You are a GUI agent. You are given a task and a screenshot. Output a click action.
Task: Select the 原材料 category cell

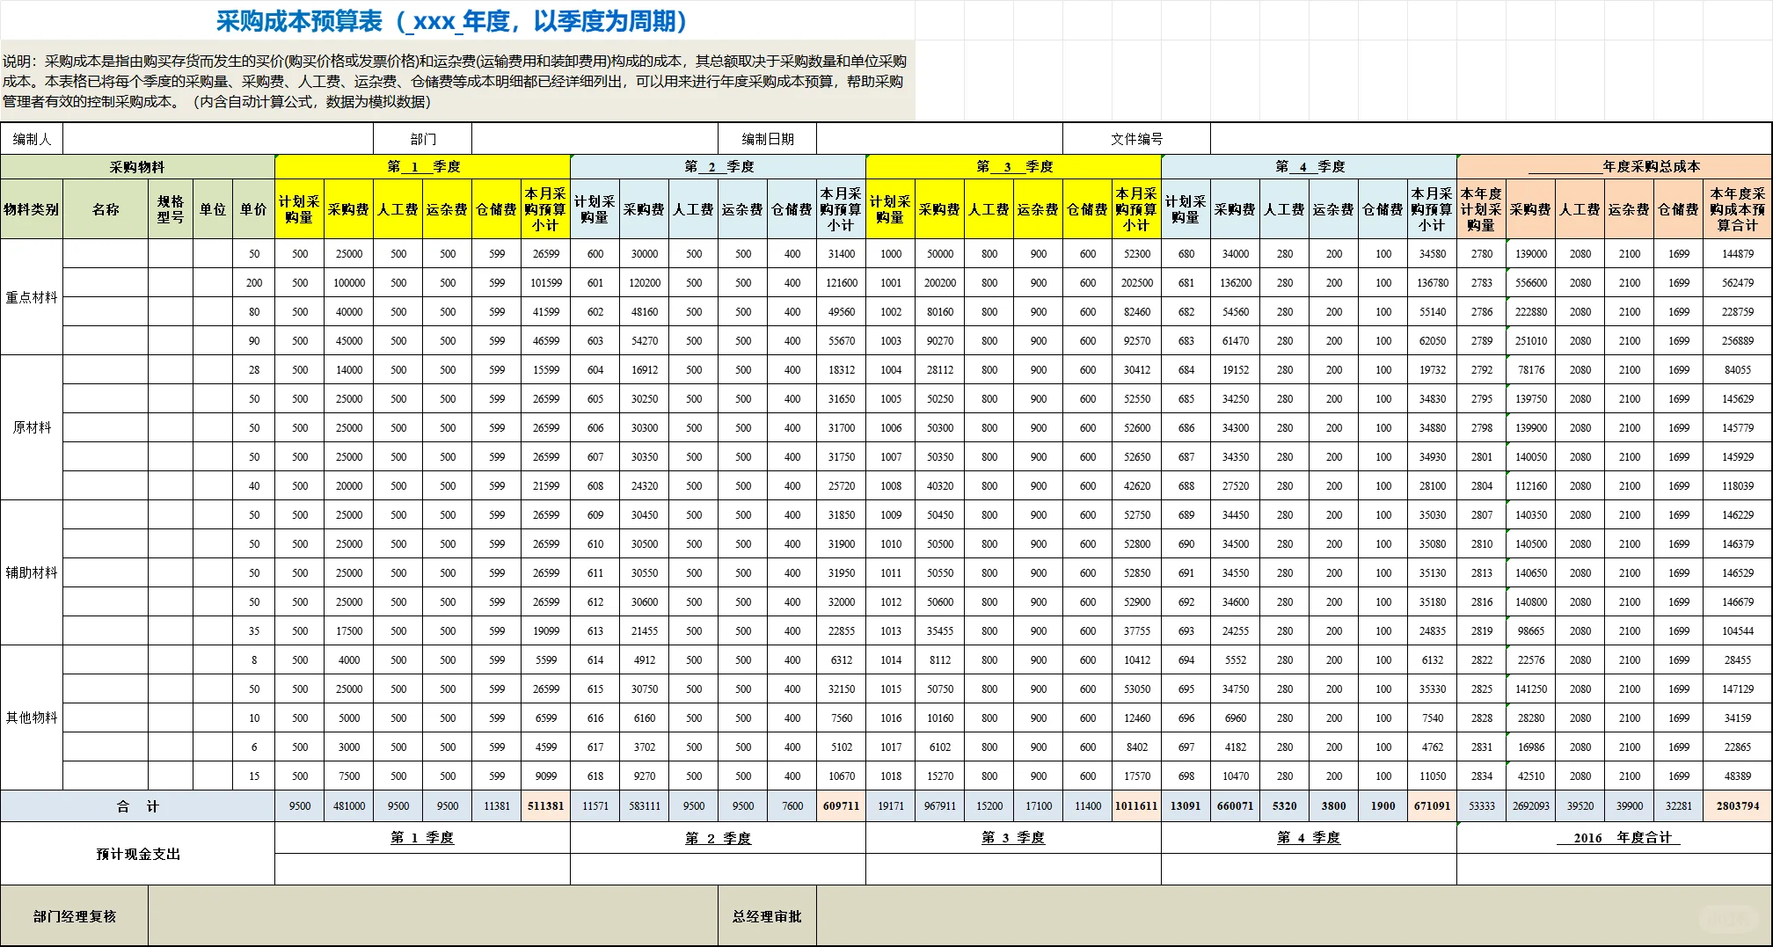pyautogui.click(x=32, y=427)
